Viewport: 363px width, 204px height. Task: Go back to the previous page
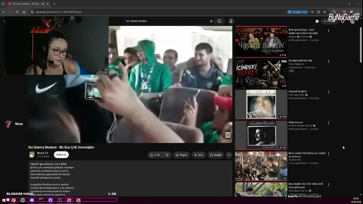point(4,12)
